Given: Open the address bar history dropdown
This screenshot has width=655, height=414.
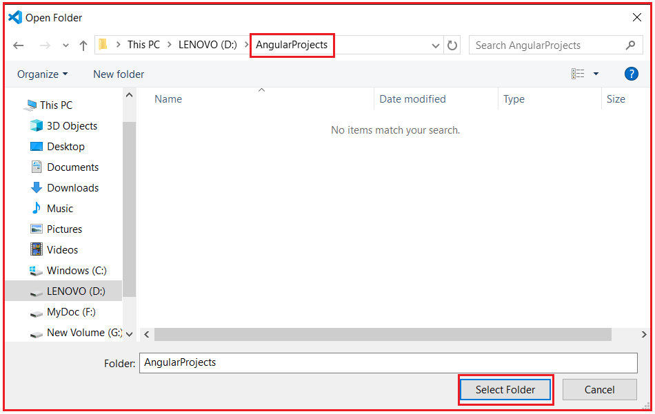Looking at the screenshot, I should pyautogui.click(x=435, y=45).
